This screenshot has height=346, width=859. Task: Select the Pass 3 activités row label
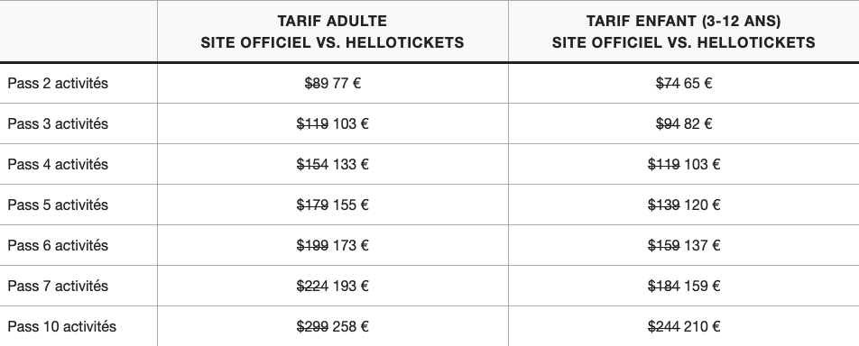(58, 123)
